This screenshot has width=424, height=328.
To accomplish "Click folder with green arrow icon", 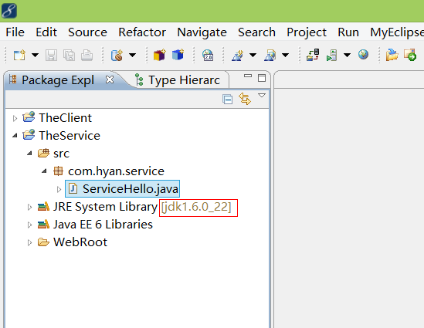I will pos(410,55).
